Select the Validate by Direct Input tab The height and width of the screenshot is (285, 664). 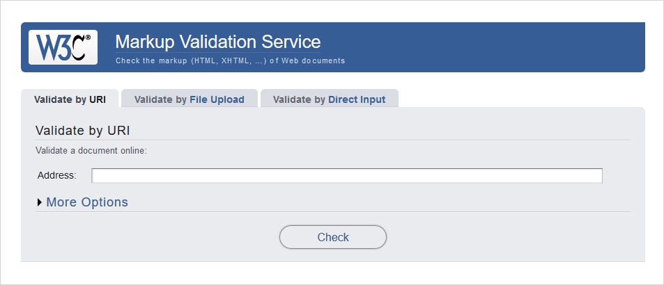click(329, 99)
